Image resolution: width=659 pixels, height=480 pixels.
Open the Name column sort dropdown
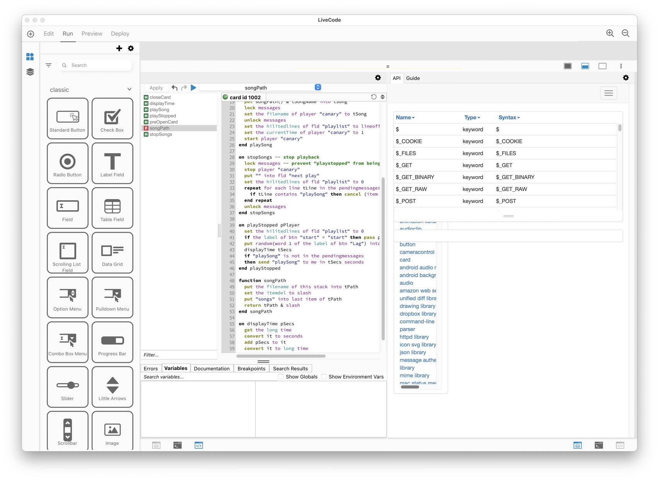click(405, 117)
